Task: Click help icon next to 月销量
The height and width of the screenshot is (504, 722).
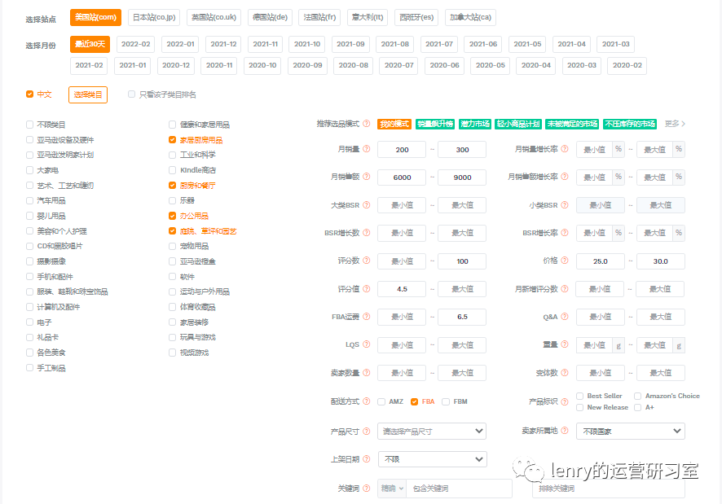Action: point(367,150)
